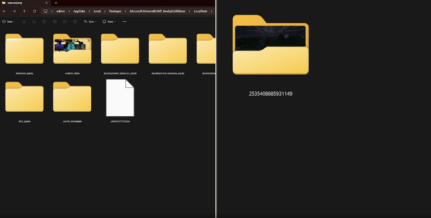Viewport: 431px width, 218px height.
Task: Expand the View layout dropdown
Action: [x=109, y=21]
